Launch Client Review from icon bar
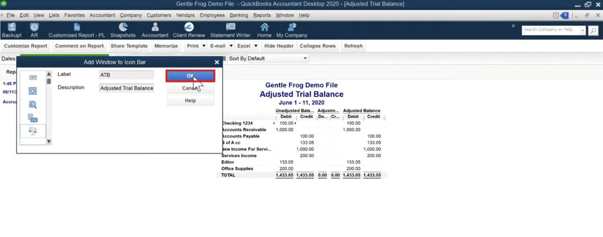The width and height of the screenshot is (603, 237). [x=189, y=31]
